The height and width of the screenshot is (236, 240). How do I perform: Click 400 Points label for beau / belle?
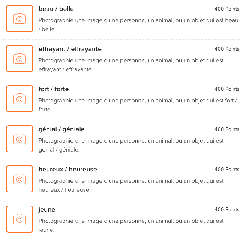click(x=227, y=9)
